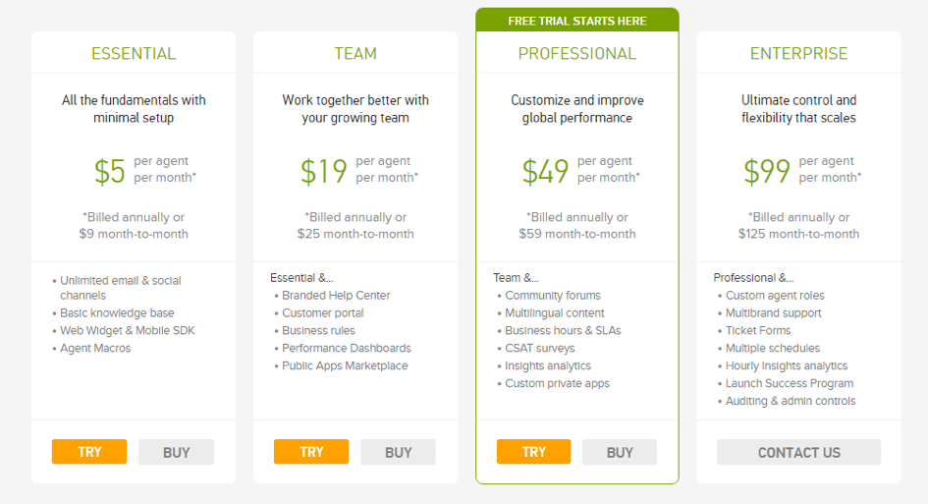The height and width of the screenshot is (504, 928).
Task: Click the BUY button under Essential plan
Action: point(177,452)
